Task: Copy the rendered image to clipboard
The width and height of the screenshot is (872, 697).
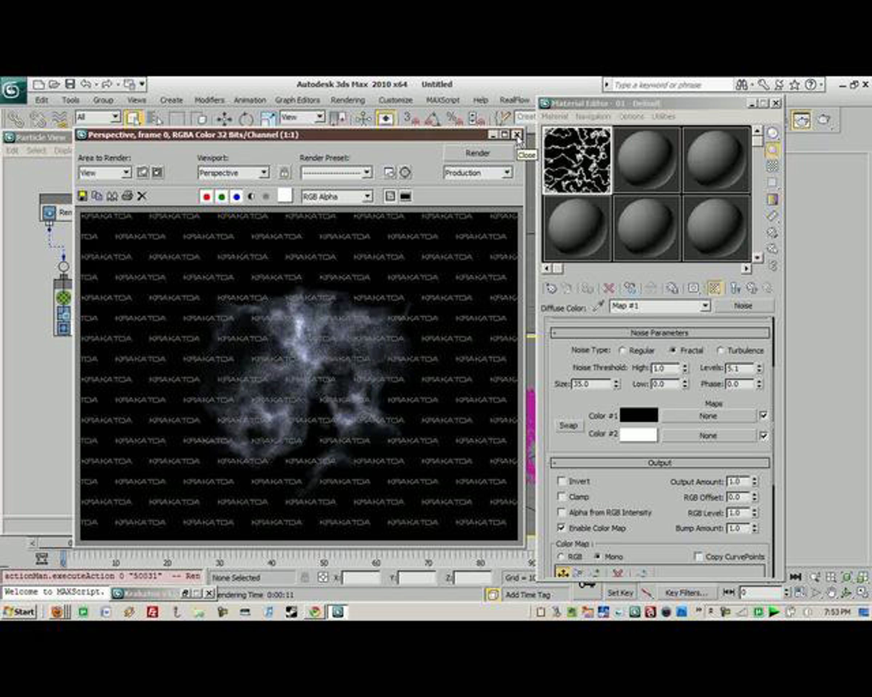Action: 97,196
